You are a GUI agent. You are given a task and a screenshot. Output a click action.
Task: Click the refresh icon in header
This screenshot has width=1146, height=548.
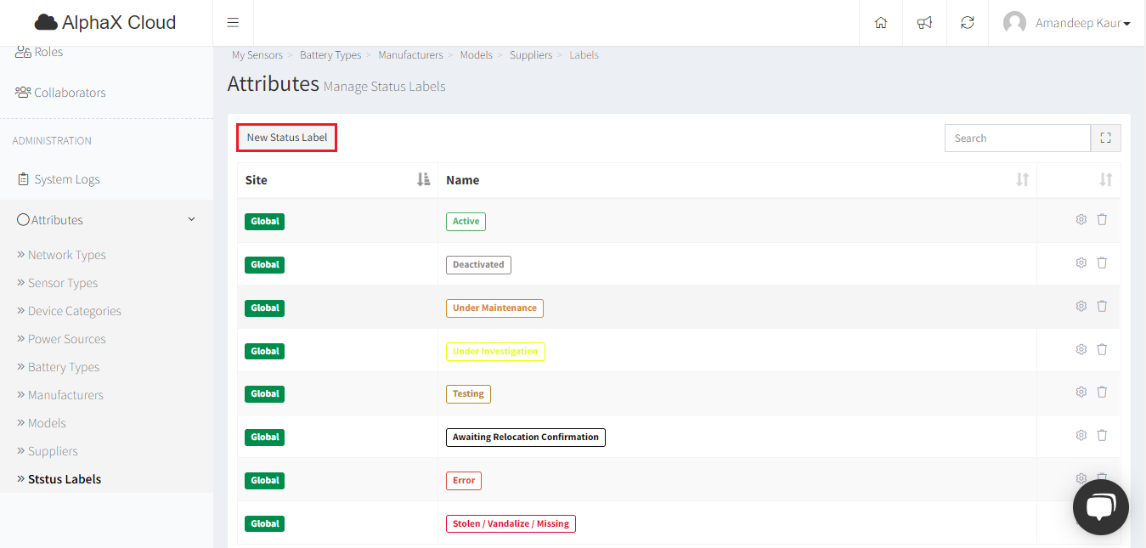click(x=967, y=23)
